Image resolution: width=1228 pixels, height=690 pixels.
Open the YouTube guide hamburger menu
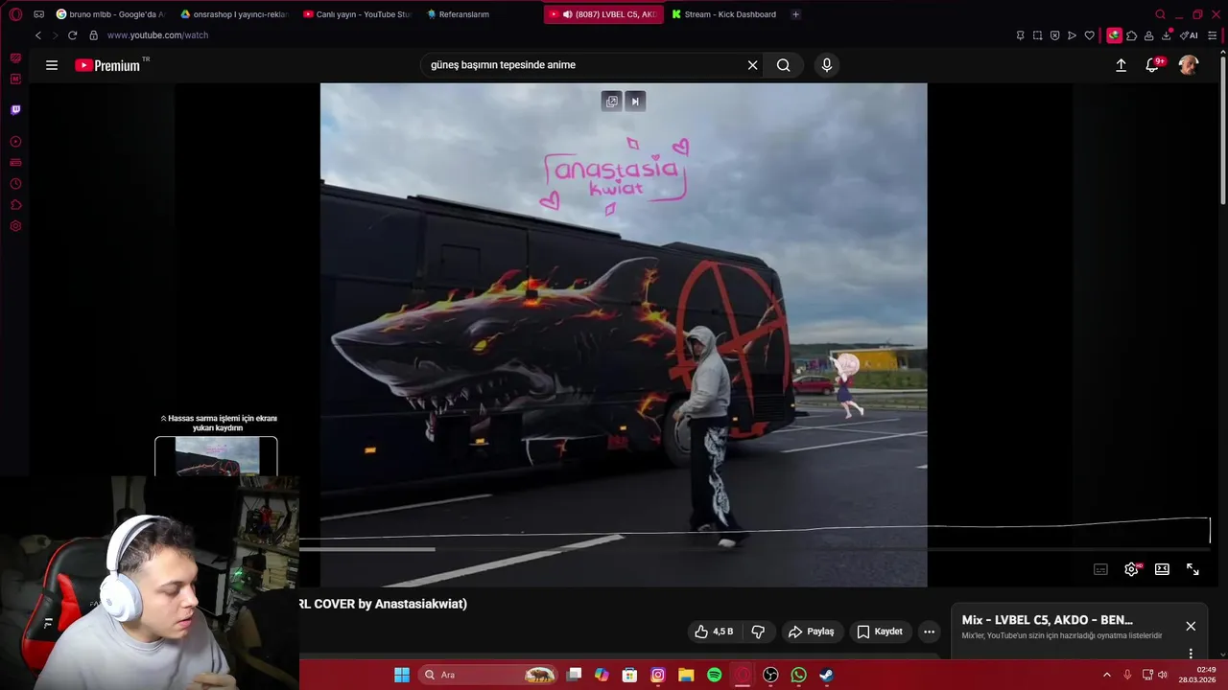52,65
